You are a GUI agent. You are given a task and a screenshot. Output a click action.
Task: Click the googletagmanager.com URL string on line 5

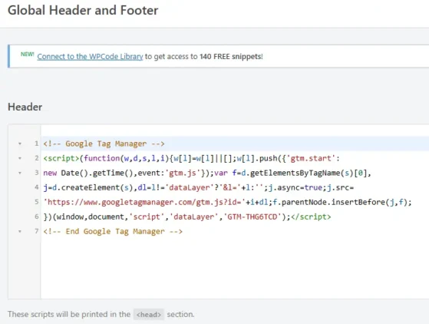tap(144, 202)
